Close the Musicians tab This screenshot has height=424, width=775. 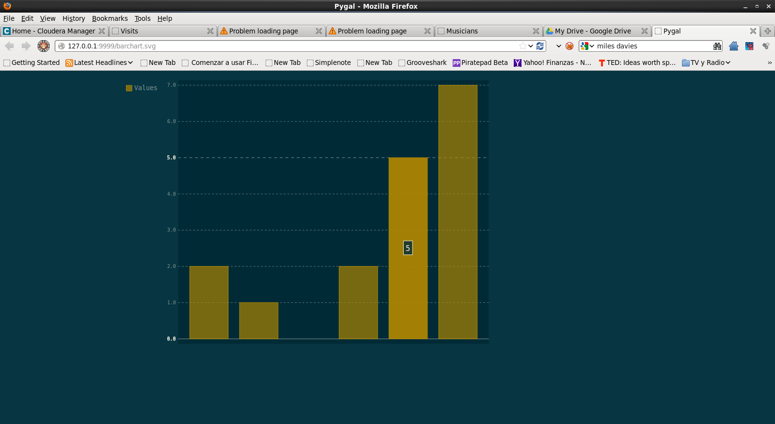pos(536,31)
